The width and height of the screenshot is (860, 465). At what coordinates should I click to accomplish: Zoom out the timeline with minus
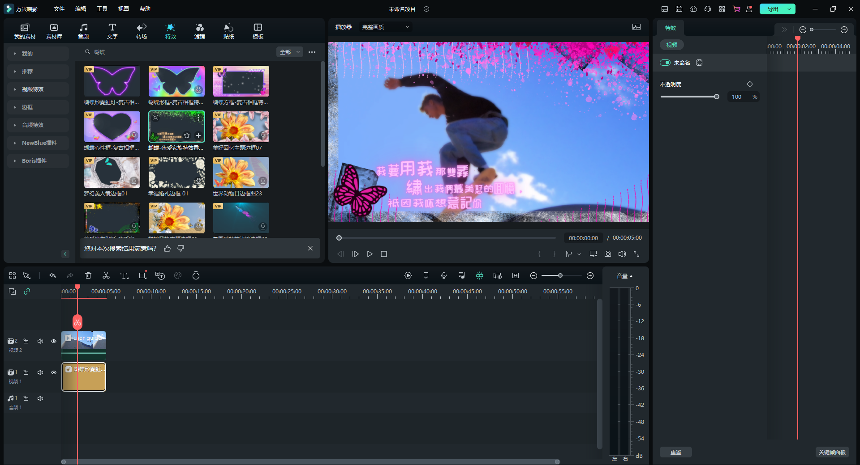click(x=533, y=276)
